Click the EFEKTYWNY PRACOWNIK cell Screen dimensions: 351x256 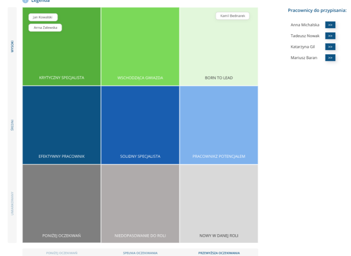coord(62,125)
